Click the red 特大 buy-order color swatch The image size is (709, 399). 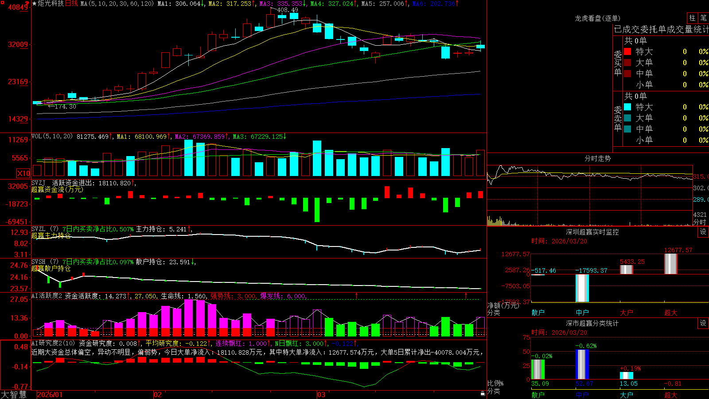coord(627,51)
